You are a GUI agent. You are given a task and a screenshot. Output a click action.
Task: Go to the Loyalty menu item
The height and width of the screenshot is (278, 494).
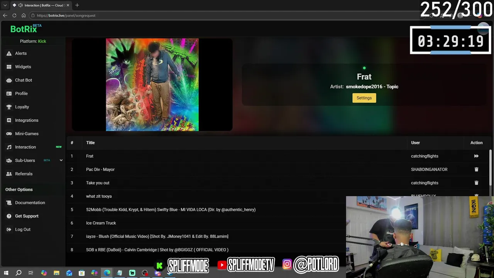22,107
